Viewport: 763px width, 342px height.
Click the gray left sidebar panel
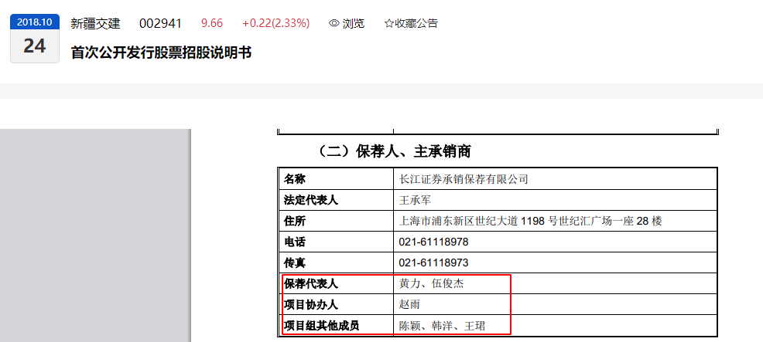tap(95, 235)
